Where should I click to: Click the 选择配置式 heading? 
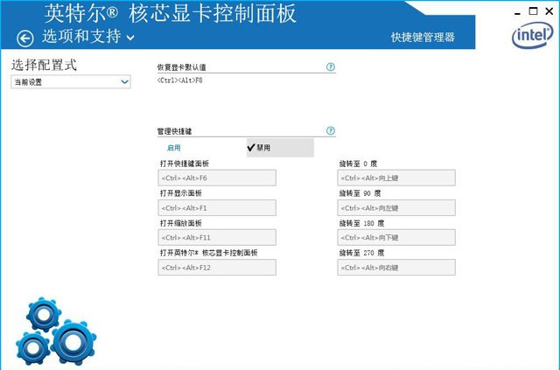pyautogui.click(x=44, y=65)
